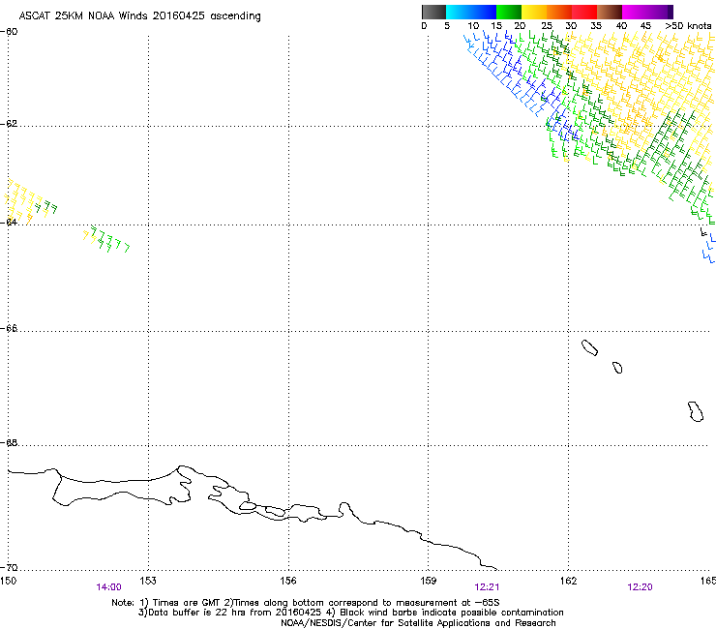Click the longitude label '150'

tap(8, 581)
